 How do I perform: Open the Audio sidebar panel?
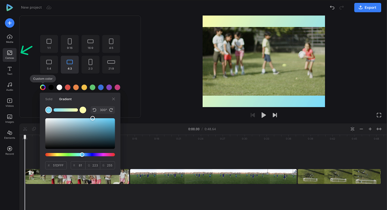[10, 87]
